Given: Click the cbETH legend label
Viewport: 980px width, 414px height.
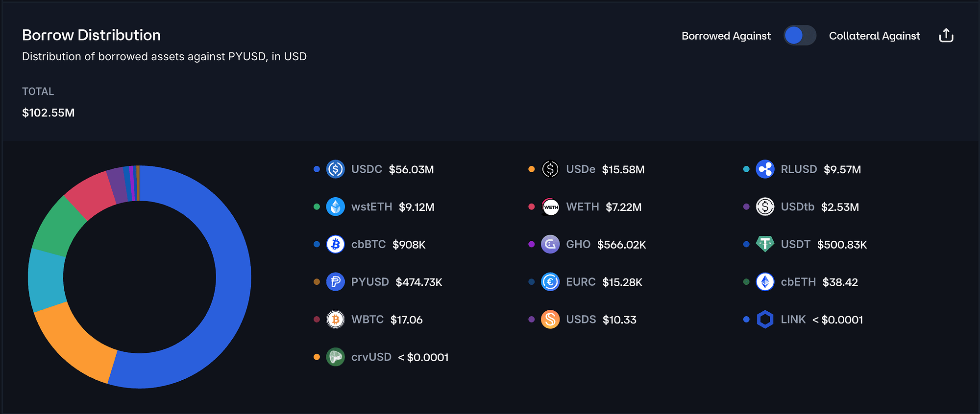Looking at the screenshot, I should pyautogui.click(x=798, y=282).
